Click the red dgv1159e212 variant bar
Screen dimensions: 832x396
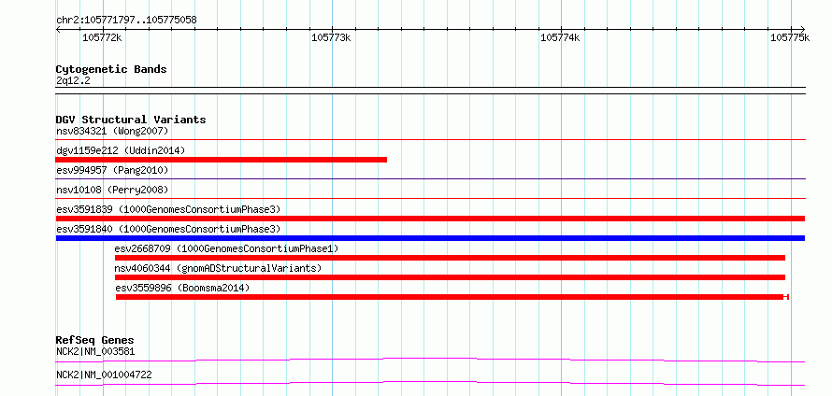pos(222,160)
